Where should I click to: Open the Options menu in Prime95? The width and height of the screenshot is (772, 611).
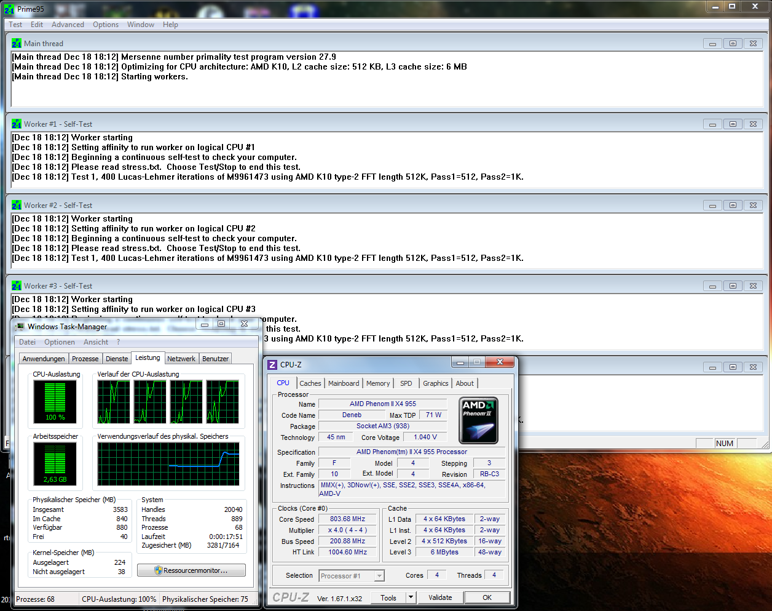pos(106,25)
